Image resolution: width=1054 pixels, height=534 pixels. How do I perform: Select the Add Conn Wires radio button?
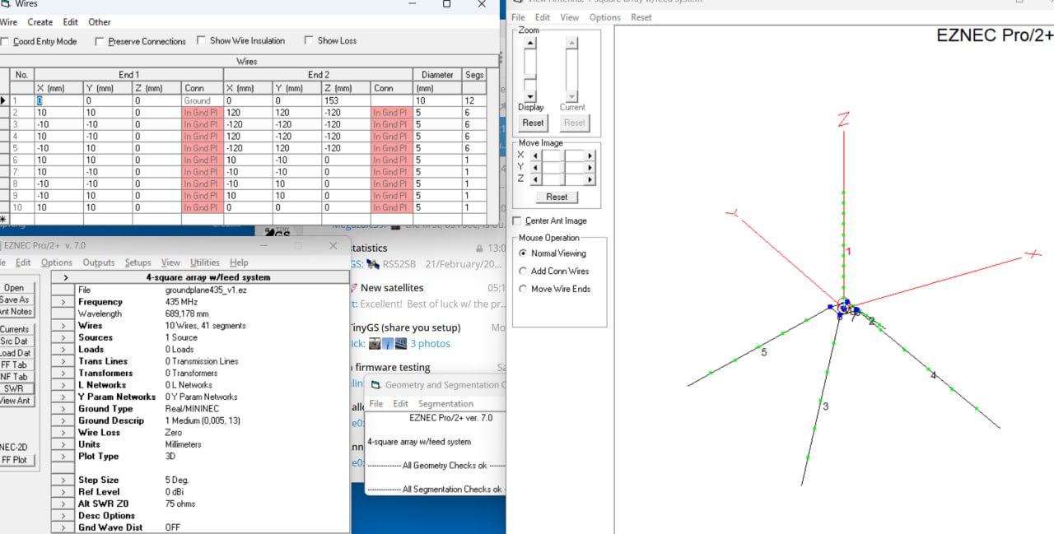[523, 271]
